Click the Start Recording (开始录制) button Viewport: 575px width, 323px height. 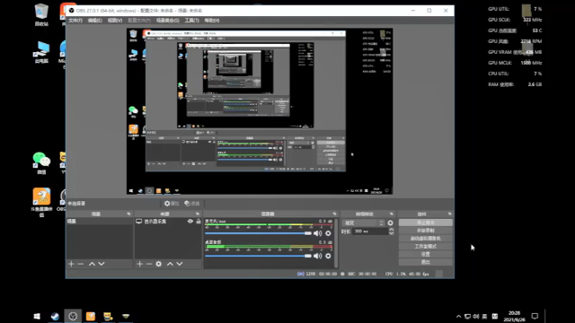(425, 231)
